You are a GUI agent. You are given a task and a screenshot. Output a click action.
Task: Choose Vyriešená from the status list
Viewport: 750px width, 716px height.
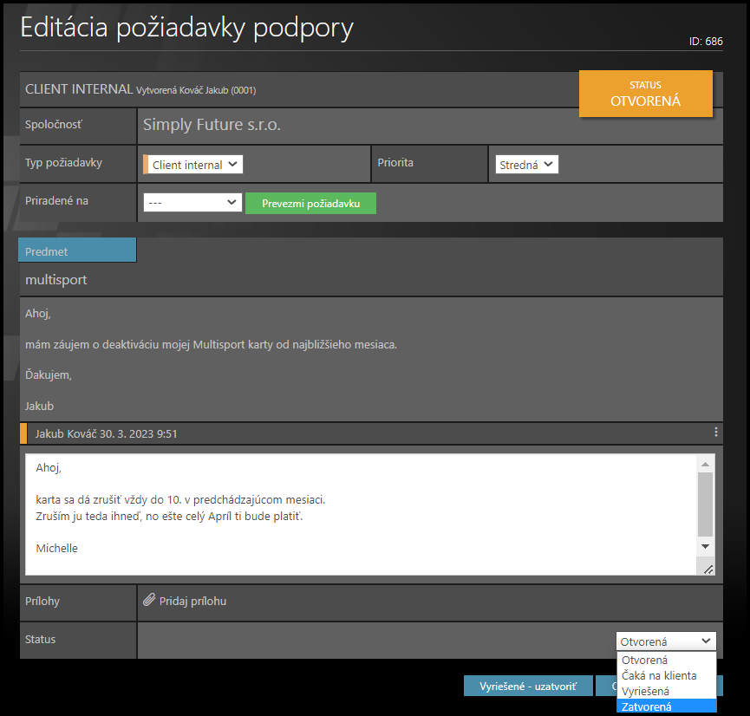(x=645, y=691)
